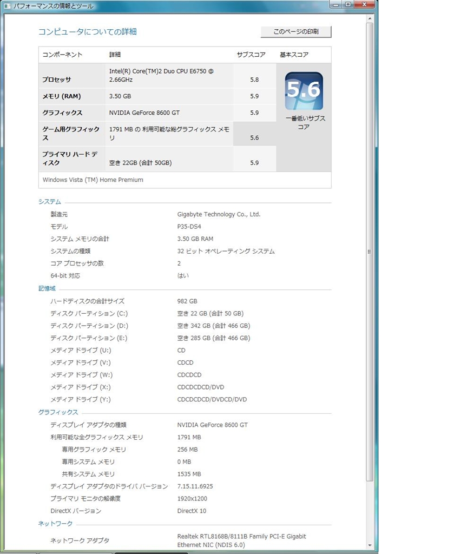The height and width of the screenshot is (554, 454).
Task: Click the 1791 MB graphics memory value
Action: pos(189,437)
